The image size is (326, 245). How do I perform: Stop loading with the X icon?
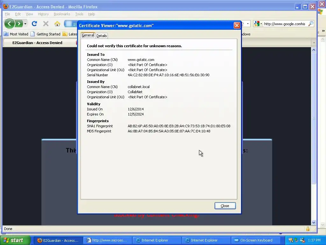coord(46,24)
